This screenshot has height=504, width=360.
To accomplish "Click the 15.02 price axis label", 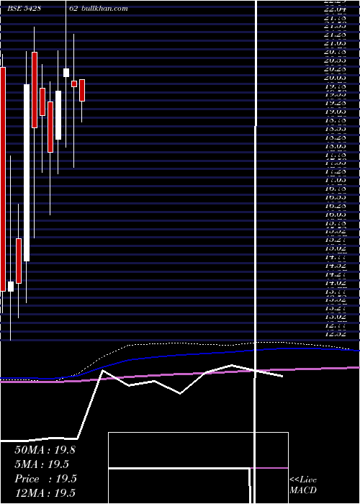I will tap(336, 248).
